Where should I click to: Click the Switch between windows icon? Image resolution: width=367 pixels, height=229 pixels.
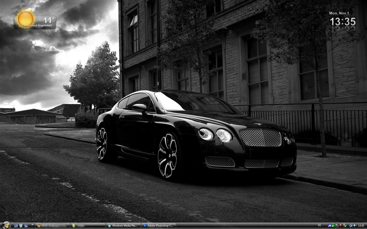(26, 226)
